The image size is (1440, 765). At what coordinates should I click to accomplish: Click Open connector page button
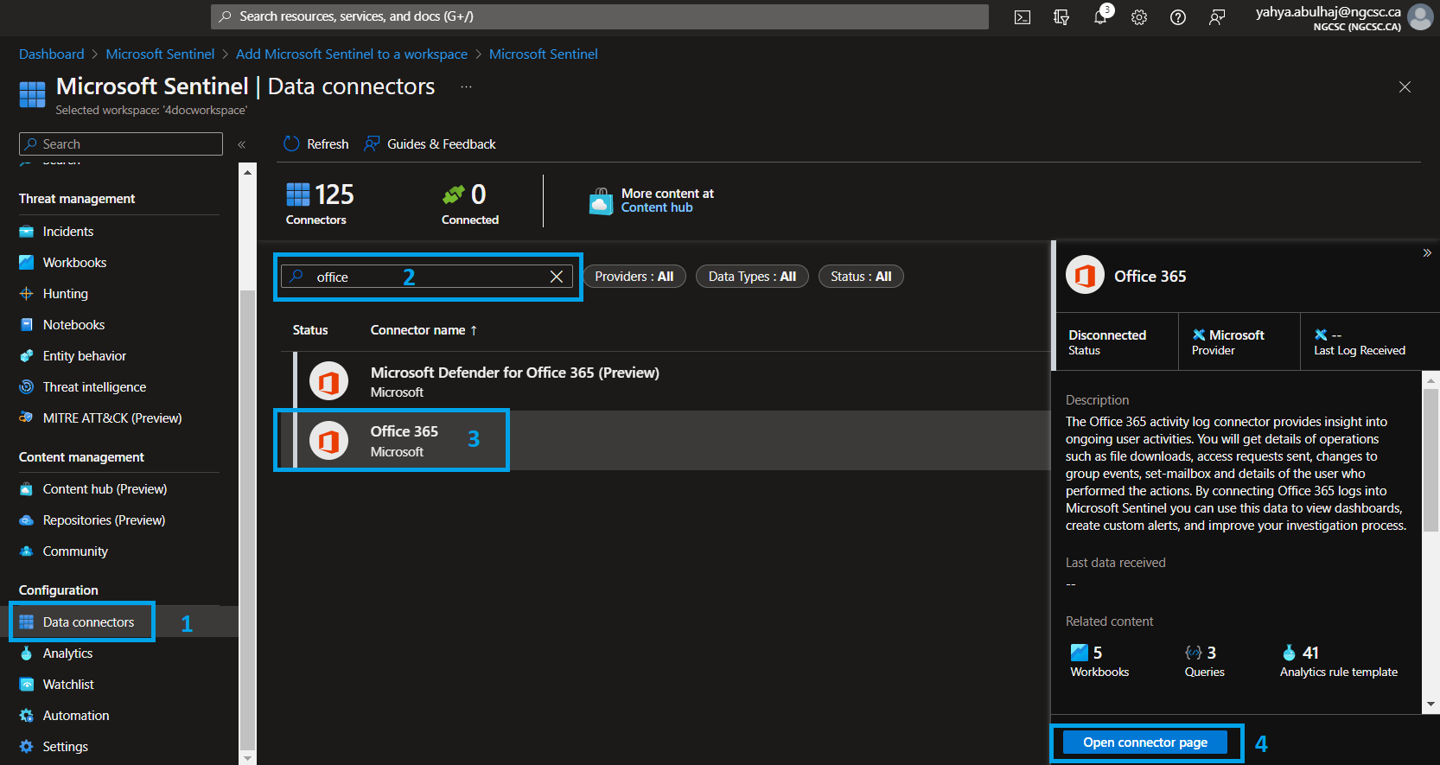click(x=1145, y=743)
